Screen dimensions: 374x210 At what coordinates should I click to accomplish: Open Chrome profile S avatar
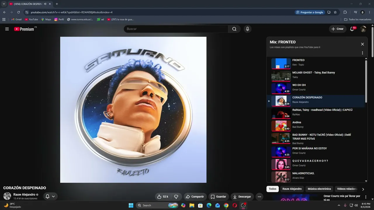[x=363, y=12]
